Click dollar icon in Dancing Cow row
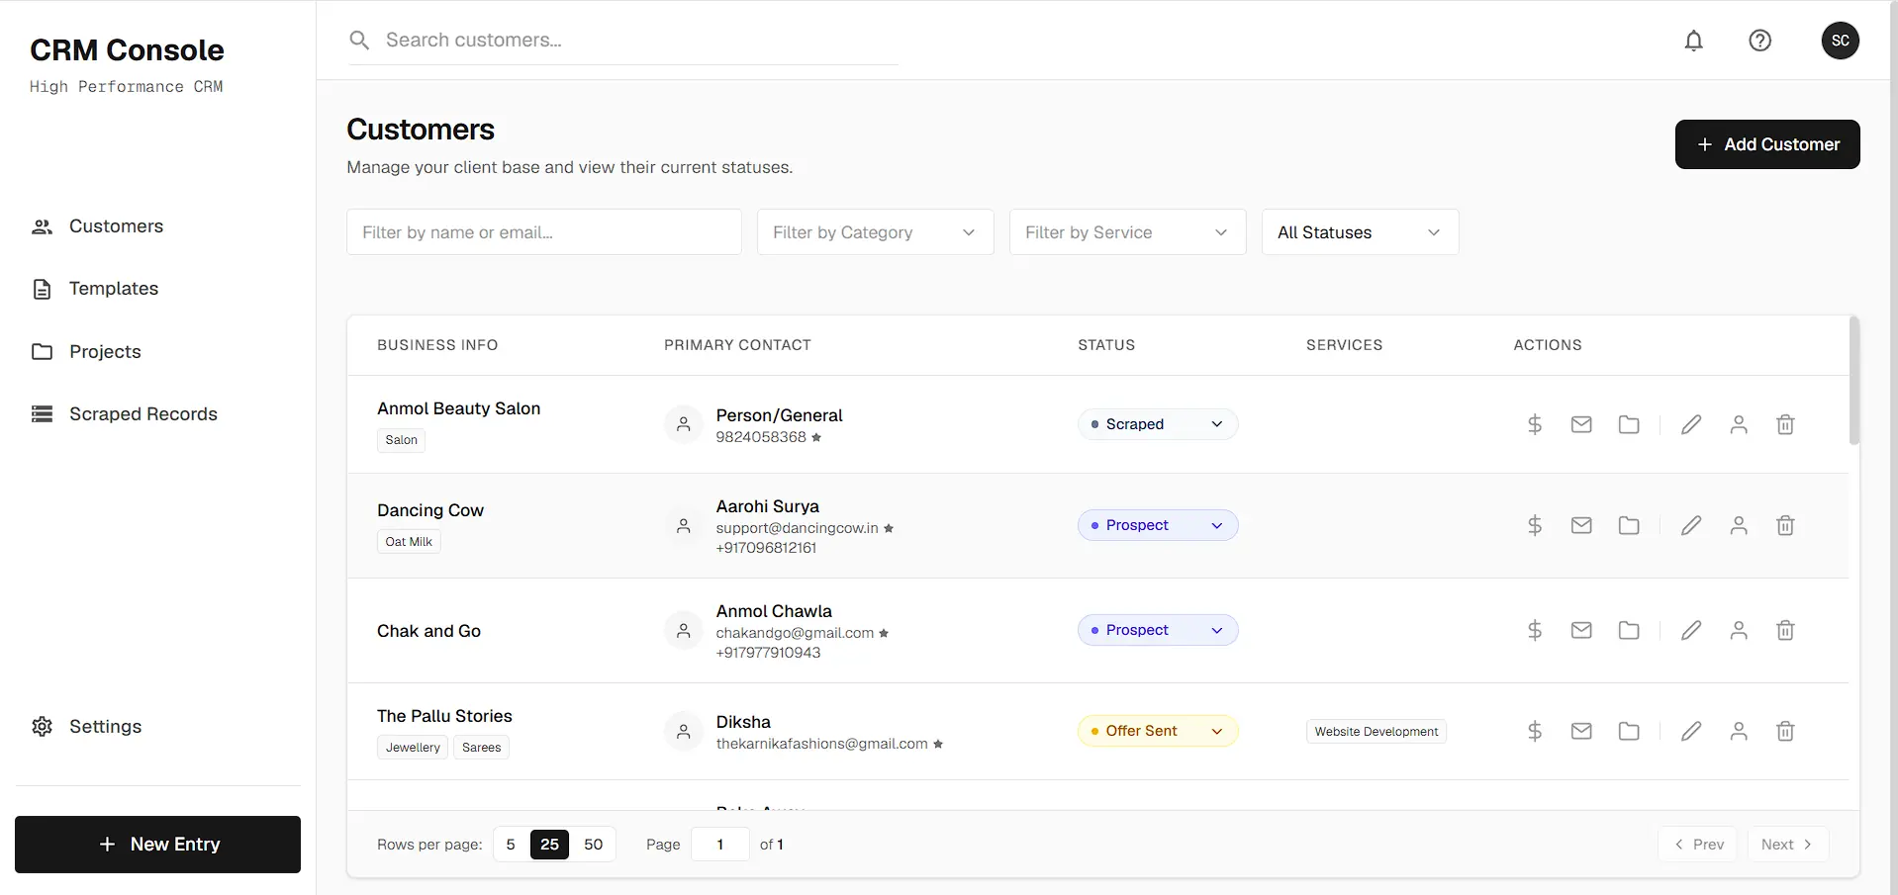The image size is (1898, 895). pyautogui.click(x=1535, y=525)
